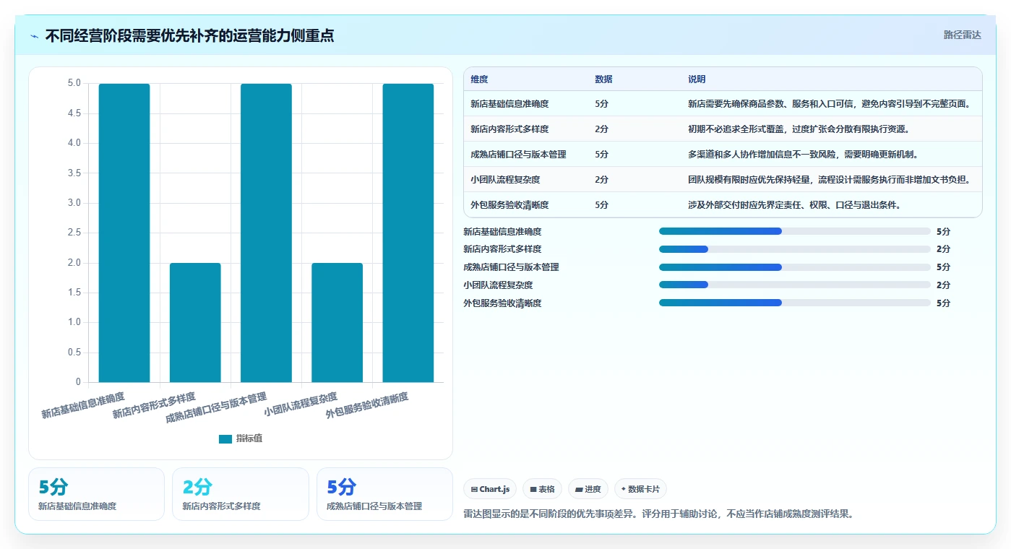1011x549 pixels.
Task: Open the 5分 成熟店铺口径与版本管理 card
Action: (x=384, y=494)
